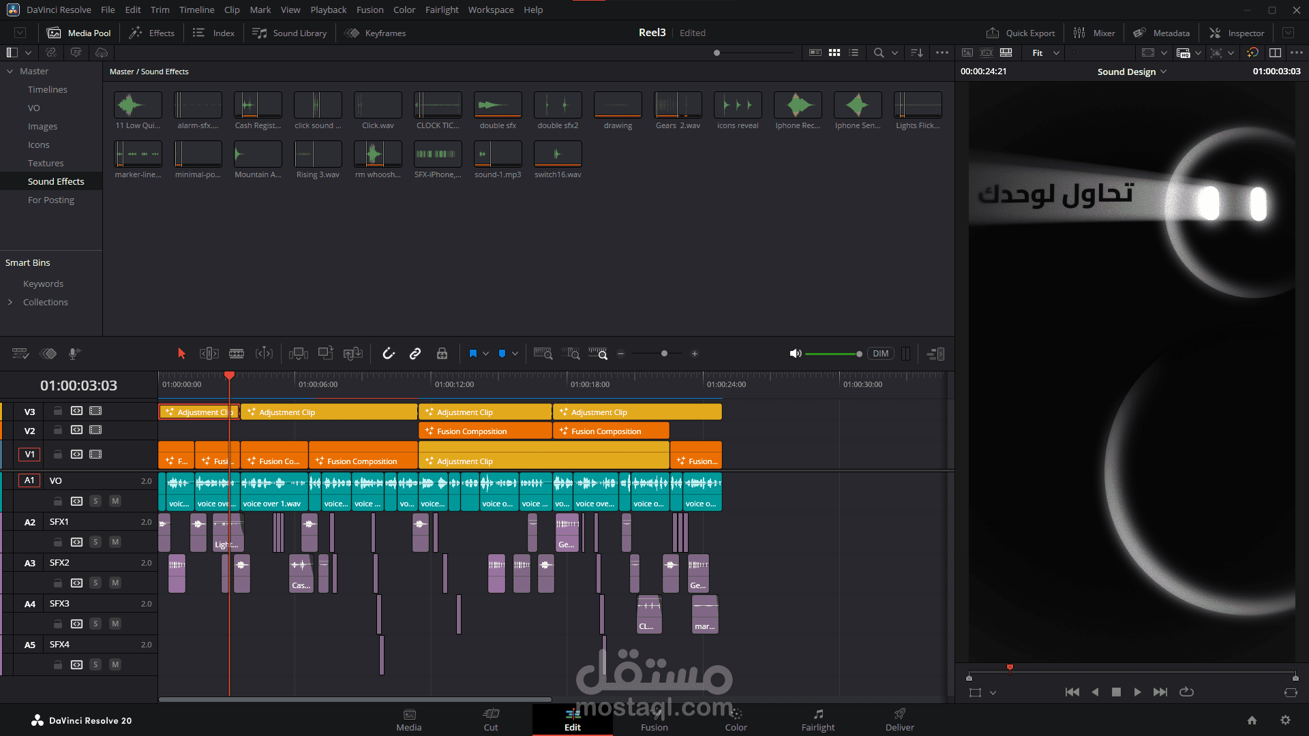The height and width of the screenshot is (736, 1309).
Task: Expand the Collections smart bin
Action: coord(10,302)
